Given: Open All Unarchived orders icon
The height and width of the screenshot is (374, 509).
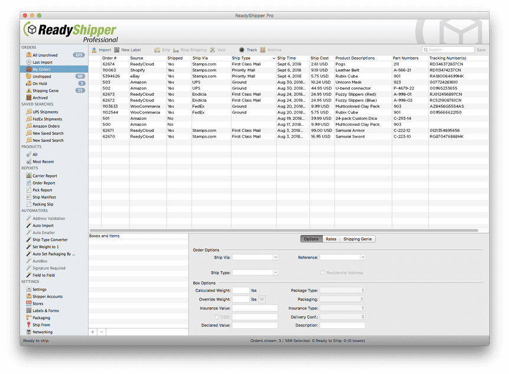Looking at the screenshot, I should coord(28,55).
